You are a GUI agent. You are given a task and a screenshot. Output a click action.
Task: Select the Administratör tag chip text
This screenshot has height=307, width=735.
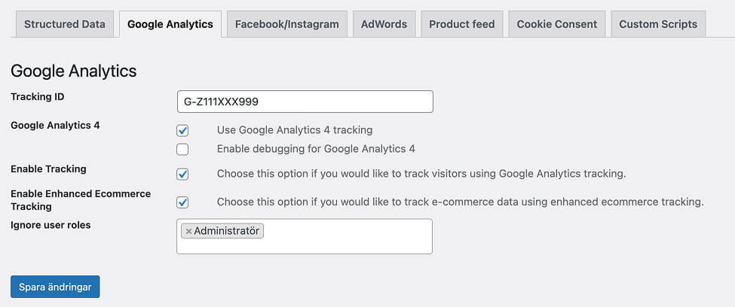pos(227,231)
